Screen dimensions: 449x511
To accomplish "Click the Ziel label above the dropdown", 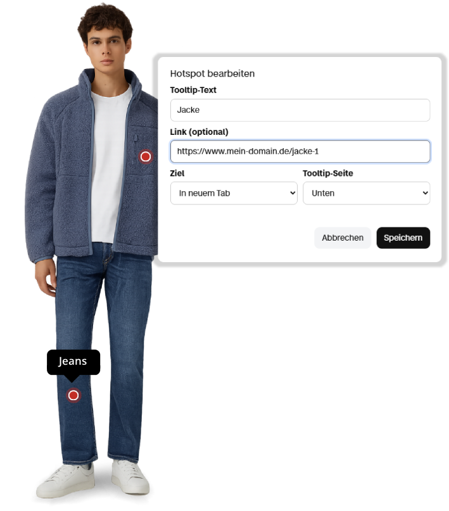I will tap(177, 173).
